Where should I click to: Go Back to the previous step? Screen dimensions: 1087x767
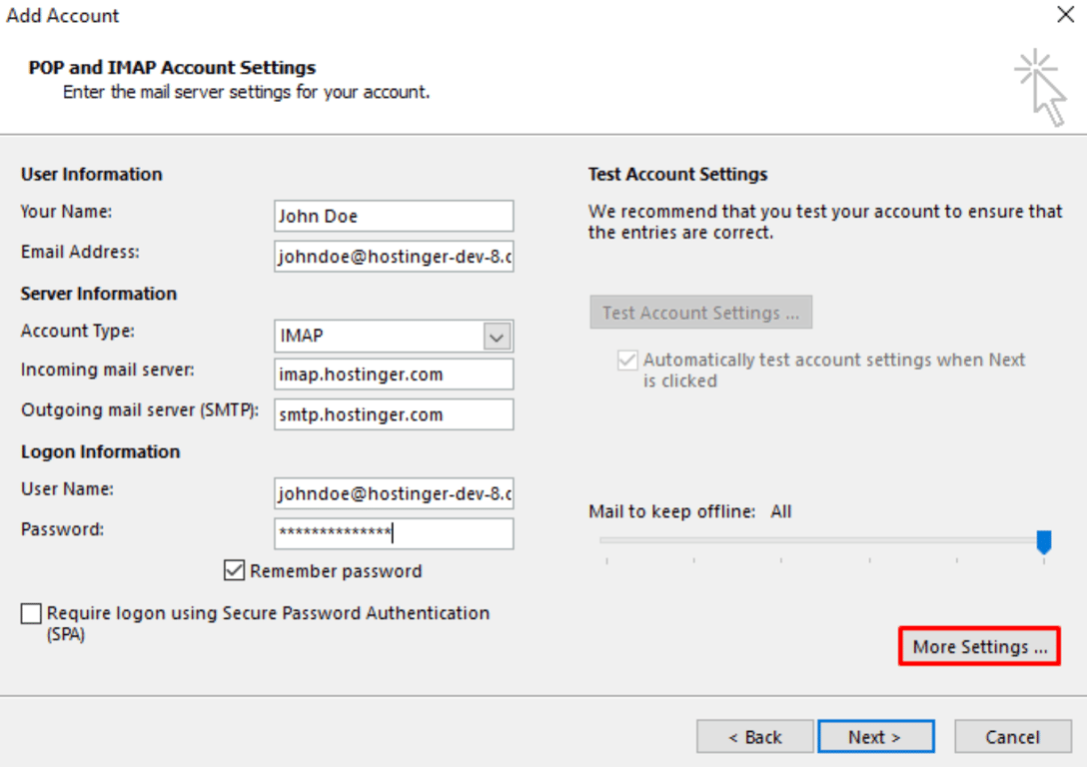754,736
